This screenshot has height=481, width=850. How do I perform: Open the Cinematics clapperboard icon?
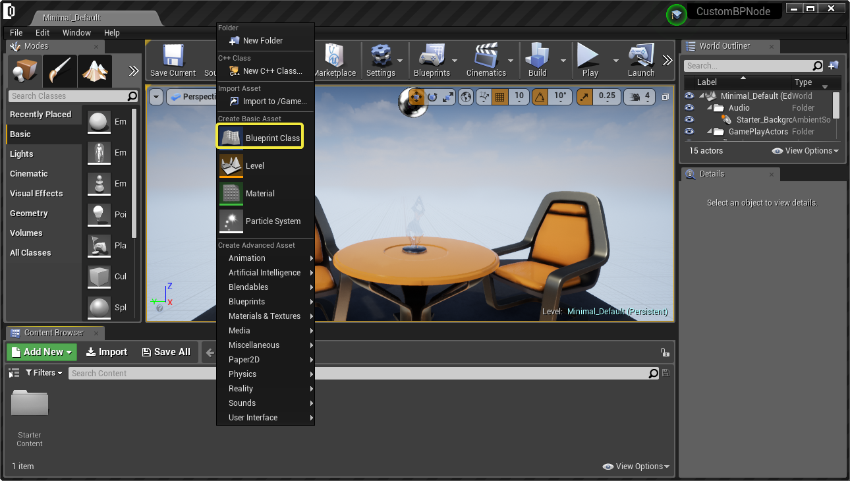(x=486, y=57)
